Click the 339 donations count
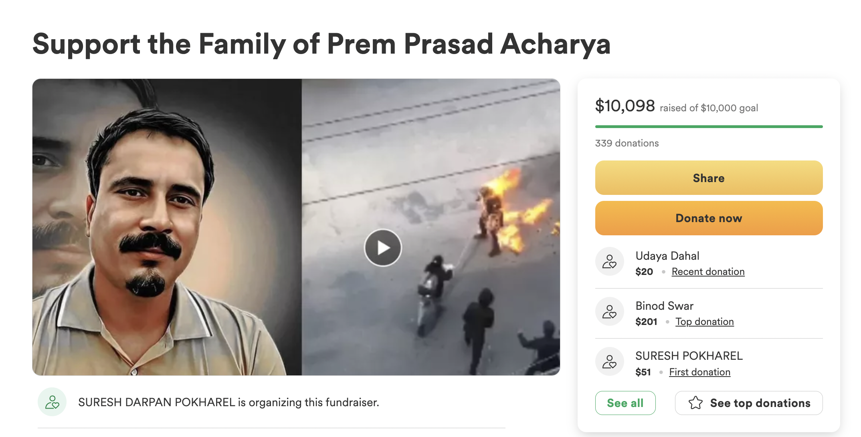 click(x=627, y=143)
